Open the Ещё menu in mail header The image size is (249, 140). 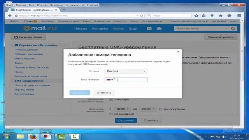coord(133,28)
